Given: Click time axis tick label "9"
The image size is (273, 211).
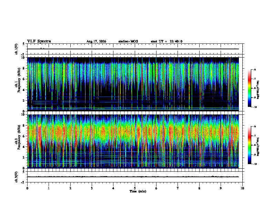Looking at the screenshot, I should [221, 188].
